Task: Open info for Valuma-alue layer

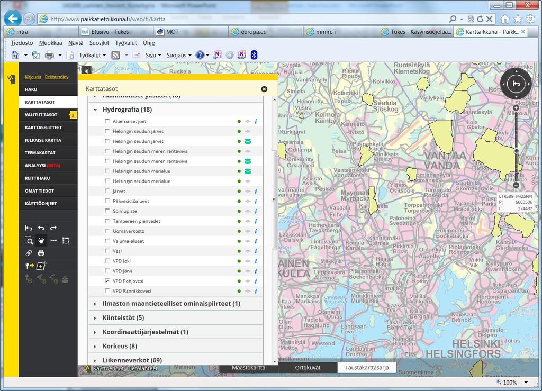Action: click(x=256, y=241)
